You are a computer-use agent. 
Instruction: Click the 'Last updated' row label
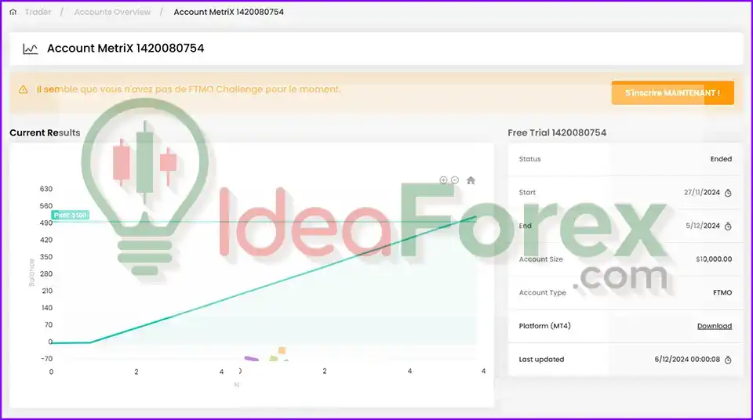coord(541,359)
